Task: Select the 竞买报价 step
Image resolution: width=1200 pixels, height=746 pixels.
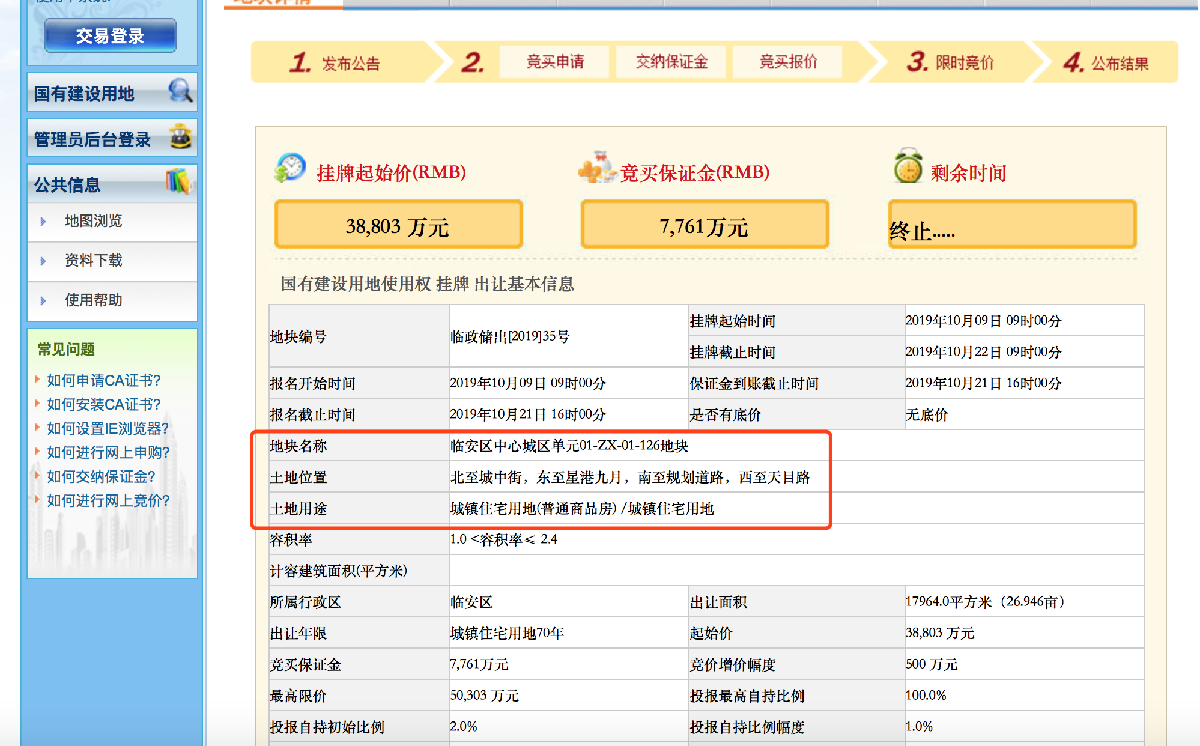Action: tap(787, 62)
